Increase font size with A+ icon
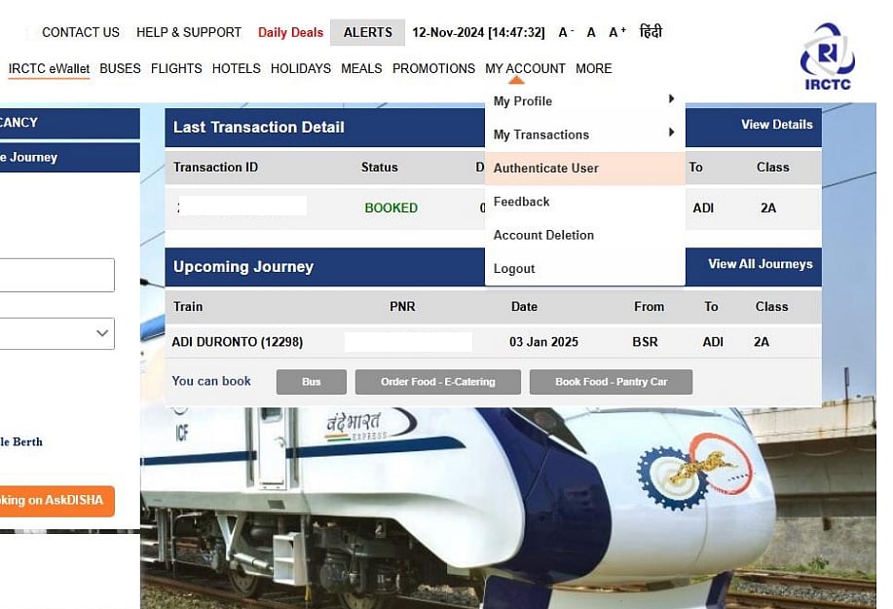 (x=617, y=32)
